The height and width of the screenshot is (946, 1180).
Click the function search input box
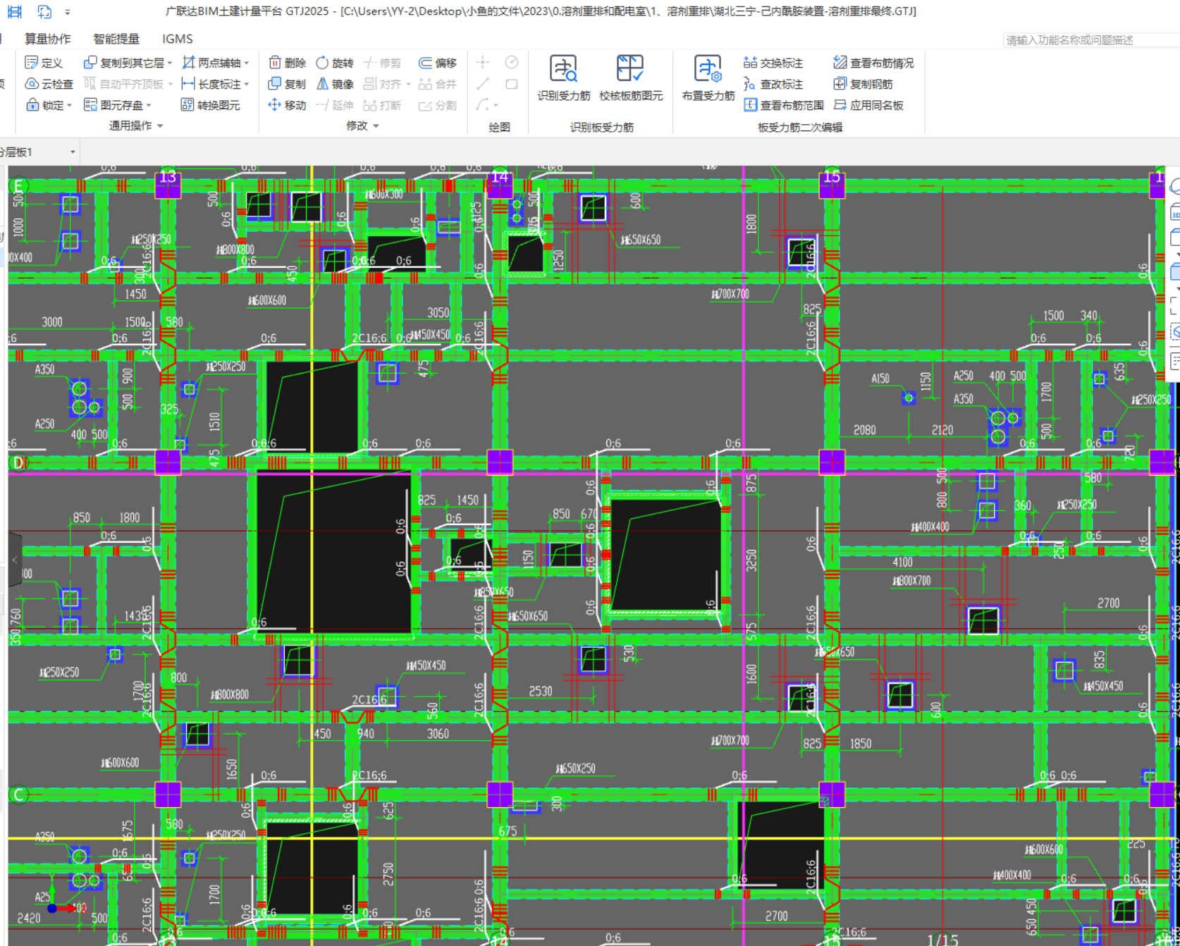pos(1091,40)
